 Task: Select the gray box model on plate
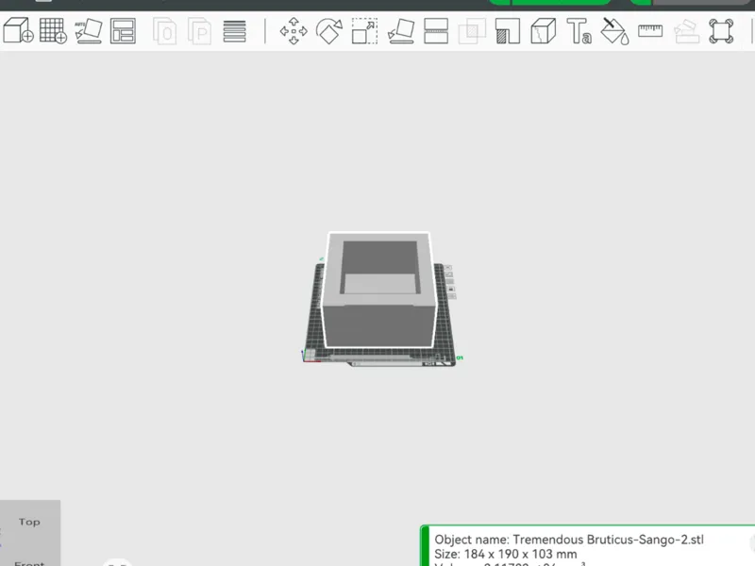pyautogui.click(x=379, y=289)
